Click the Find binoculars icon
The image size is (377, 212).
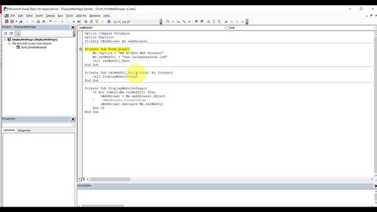pos(44,22)
